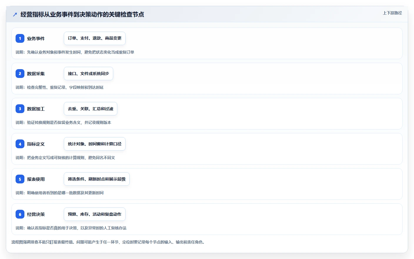Screen dimensions: 414x259
Task: Click the 数据采集 step label
Action: 36,74
